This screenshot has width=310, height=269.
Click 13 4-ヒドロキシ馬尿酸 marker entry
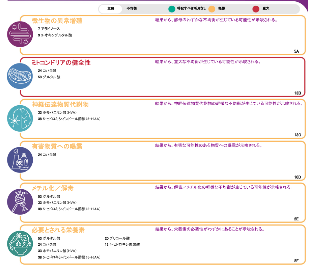pyautogui.click(x=122, y=244)
